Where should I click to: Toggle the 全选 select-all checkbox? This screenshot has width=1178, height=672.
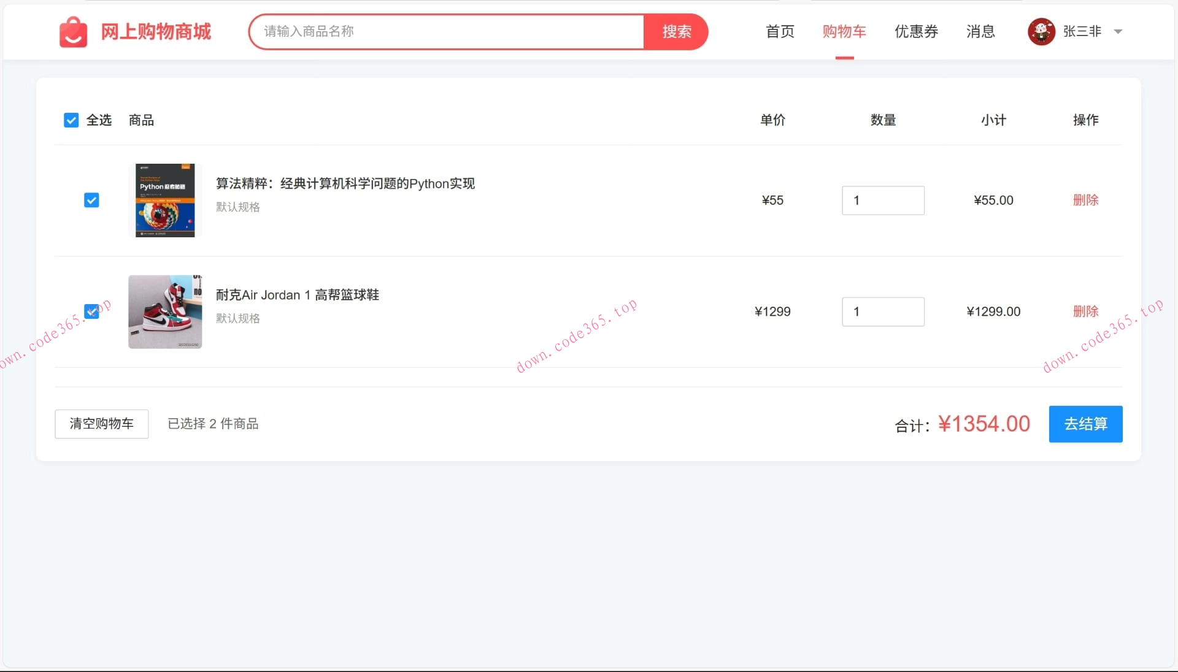click(x=71, y=120)
